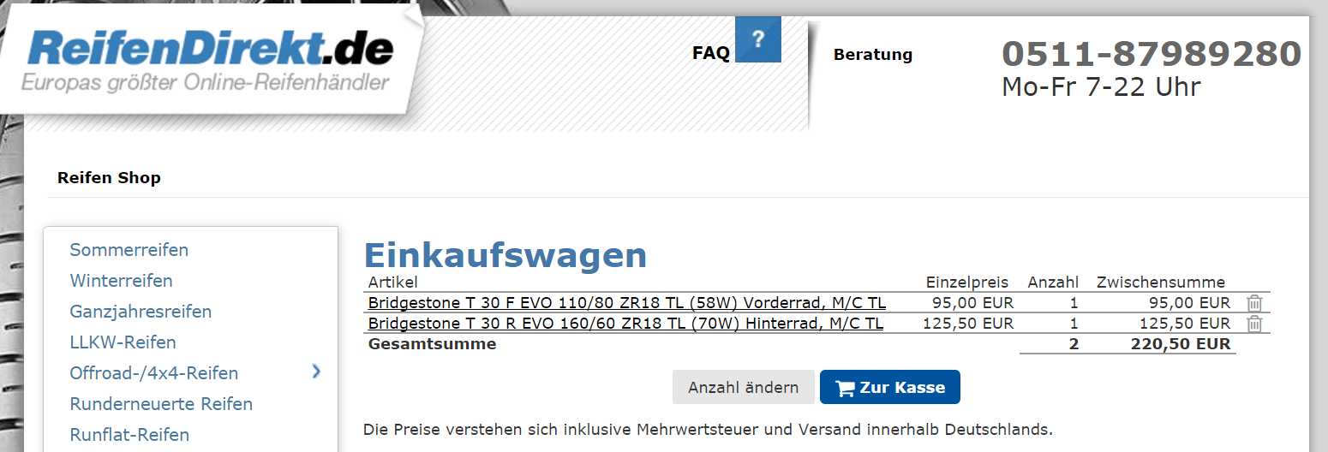Select Offroad-/4x4-Reifen category
The height and width of the screenshot is (452, 1328).
tap(154, 373)
